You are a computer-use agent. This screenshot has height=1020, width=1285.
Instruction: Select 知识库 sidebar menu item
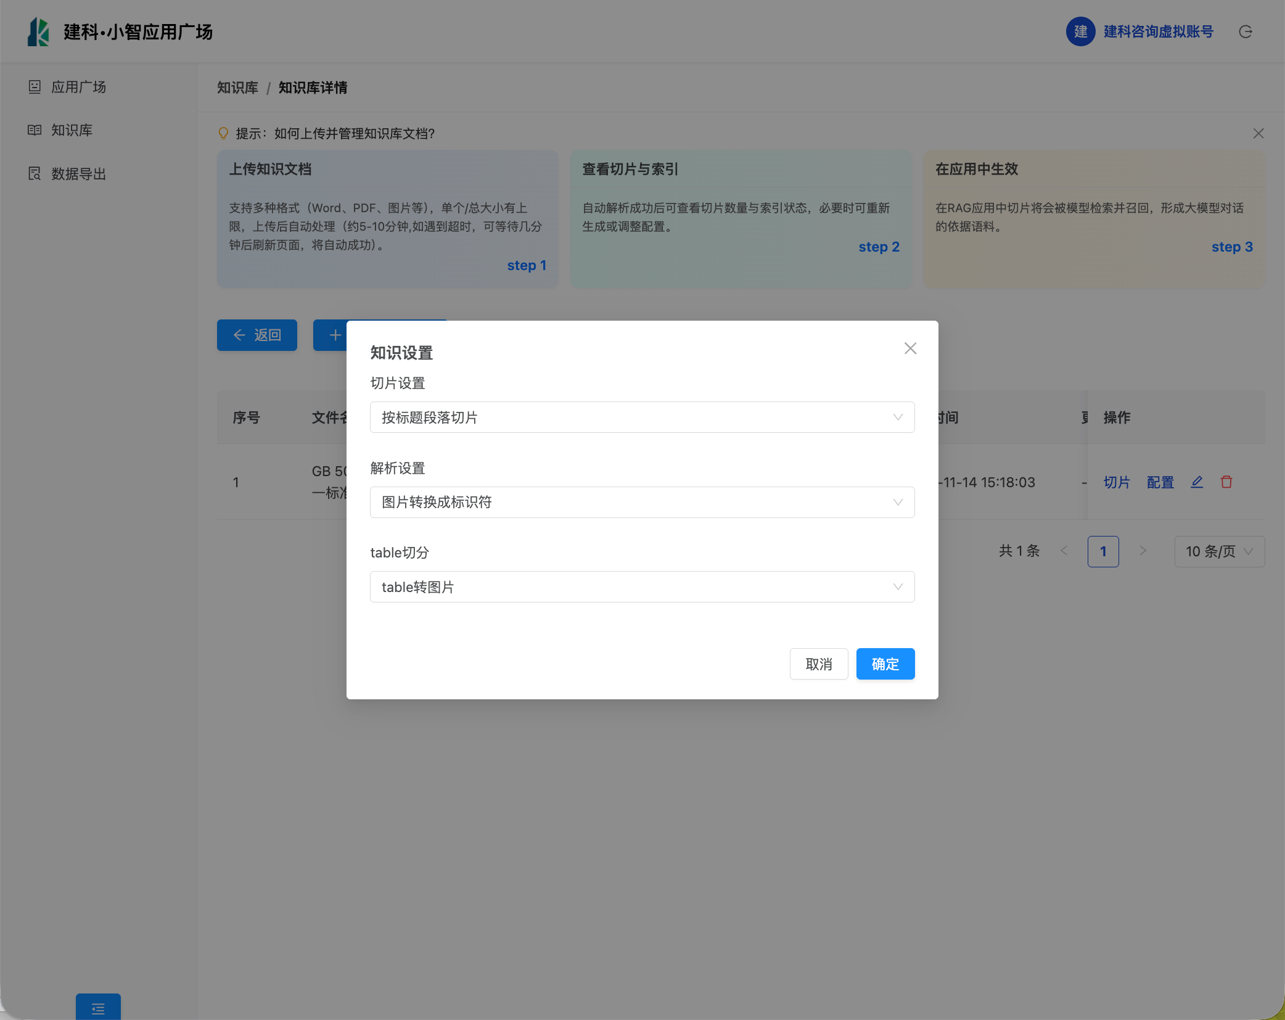coord(72,130)
